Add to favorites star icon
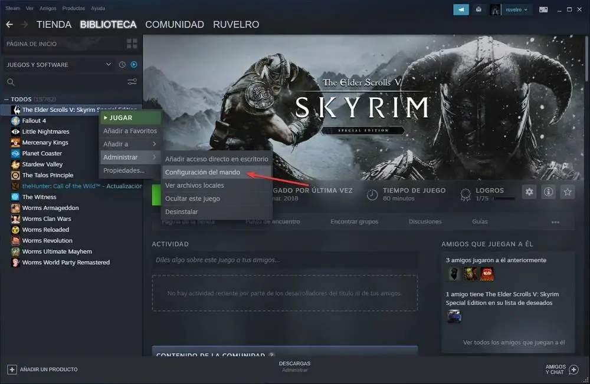This screenshot has height=384, width=590. point(568,192)
